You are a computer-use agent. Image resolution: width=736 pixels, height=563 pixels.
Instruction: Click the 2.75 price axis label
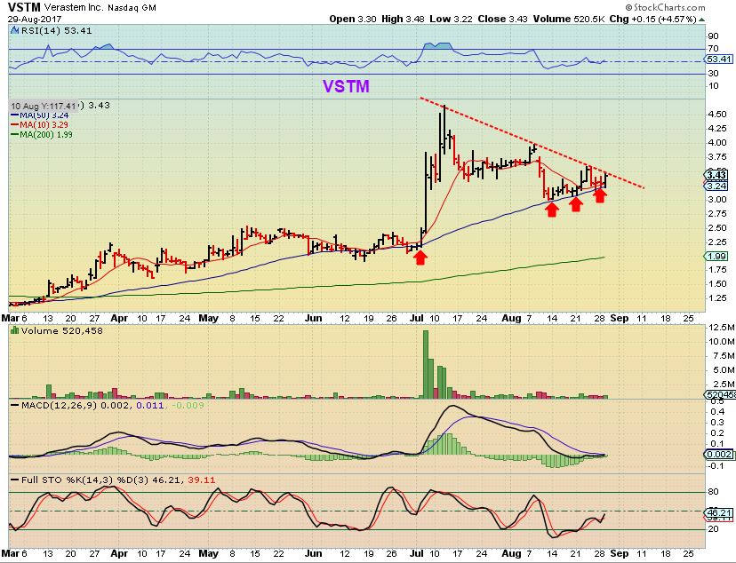[x=717, y=214]
